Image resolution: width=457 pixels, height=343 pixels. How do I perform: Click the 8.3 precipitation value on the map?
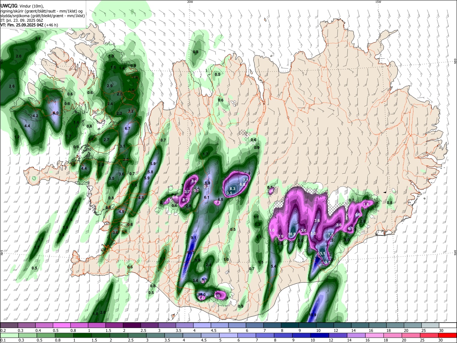tap(232, 189)
